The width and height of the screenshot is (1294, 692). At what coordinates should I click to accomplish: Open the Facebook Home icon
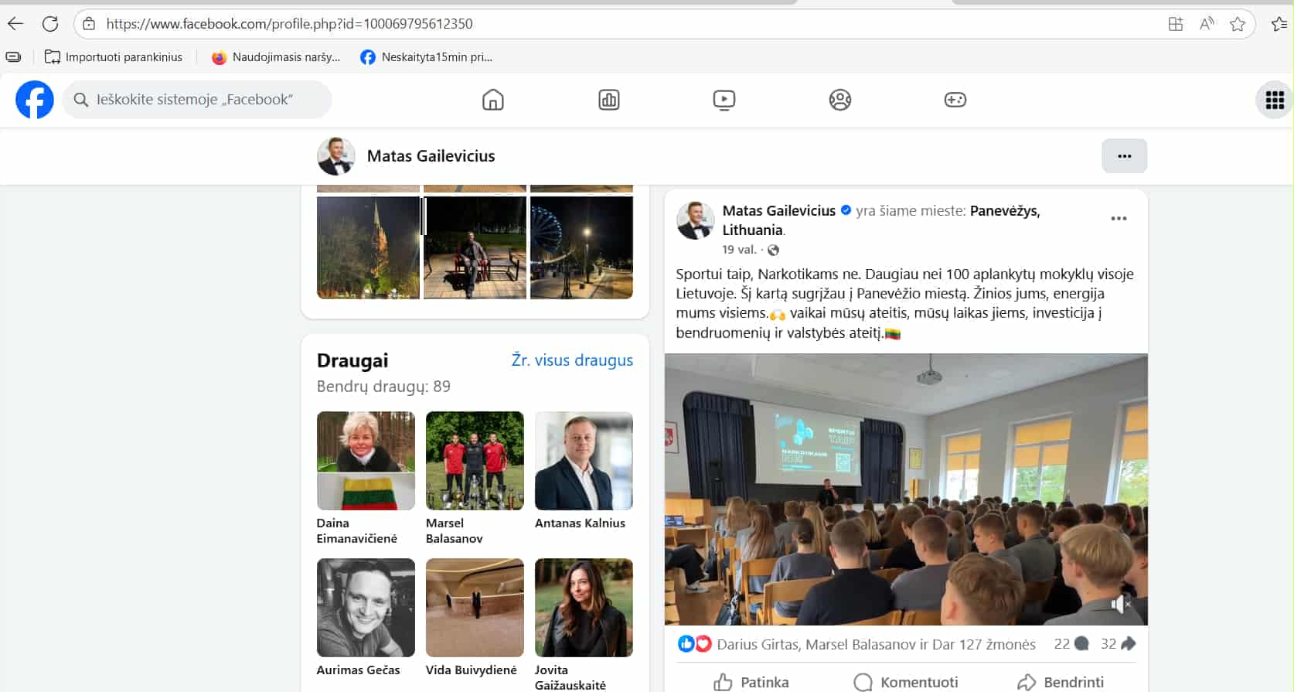[492, 100]
